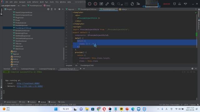Open the TODO tool window
The image size is (200, 112).
pos(22,102)
